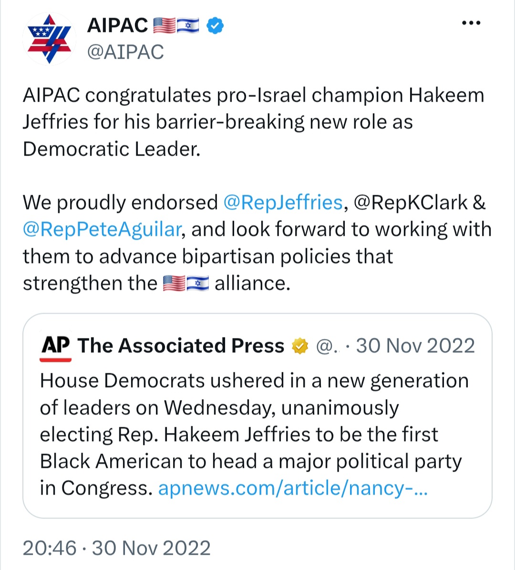Click the Israel flag emoji beside AIPAC name
515x570 pixels.
[x=188, y=25]
